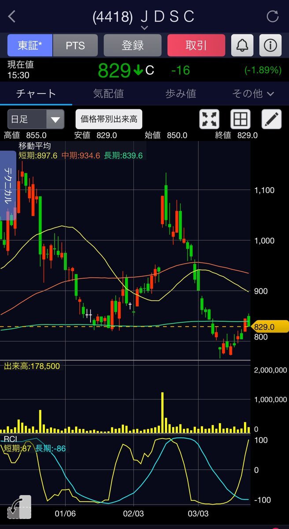Image resolution: width=289 pixels, height=529 pixels.
Task: Tap the rotate chart icon at bottom left
Action: click(x=19, y=506)
